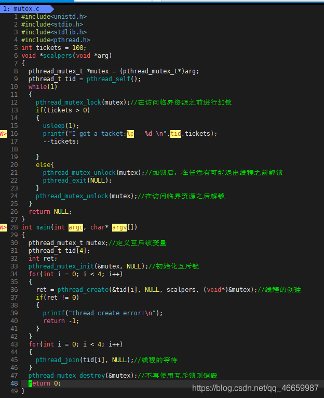
Task: Click 'return NULL;' statement
Action: coord(50,212)
